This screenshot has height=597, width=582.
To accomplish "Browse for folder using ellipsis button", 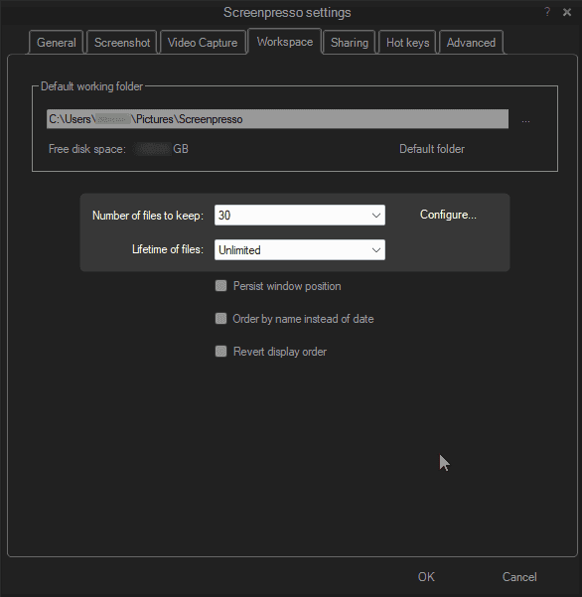I will coord(525,121).
